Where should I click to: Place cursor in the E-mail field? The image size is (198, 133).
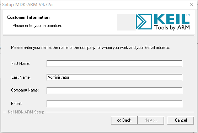click(x=114, y=104)
